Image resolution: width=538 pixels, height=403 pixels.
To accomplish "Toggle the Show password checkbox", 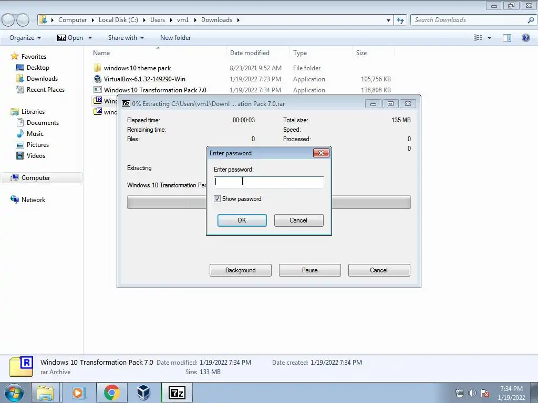I will (x=217, y=199).
